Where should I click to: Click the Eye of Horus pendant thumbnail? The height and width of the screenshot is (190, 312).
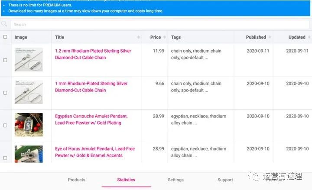(29, 154)
